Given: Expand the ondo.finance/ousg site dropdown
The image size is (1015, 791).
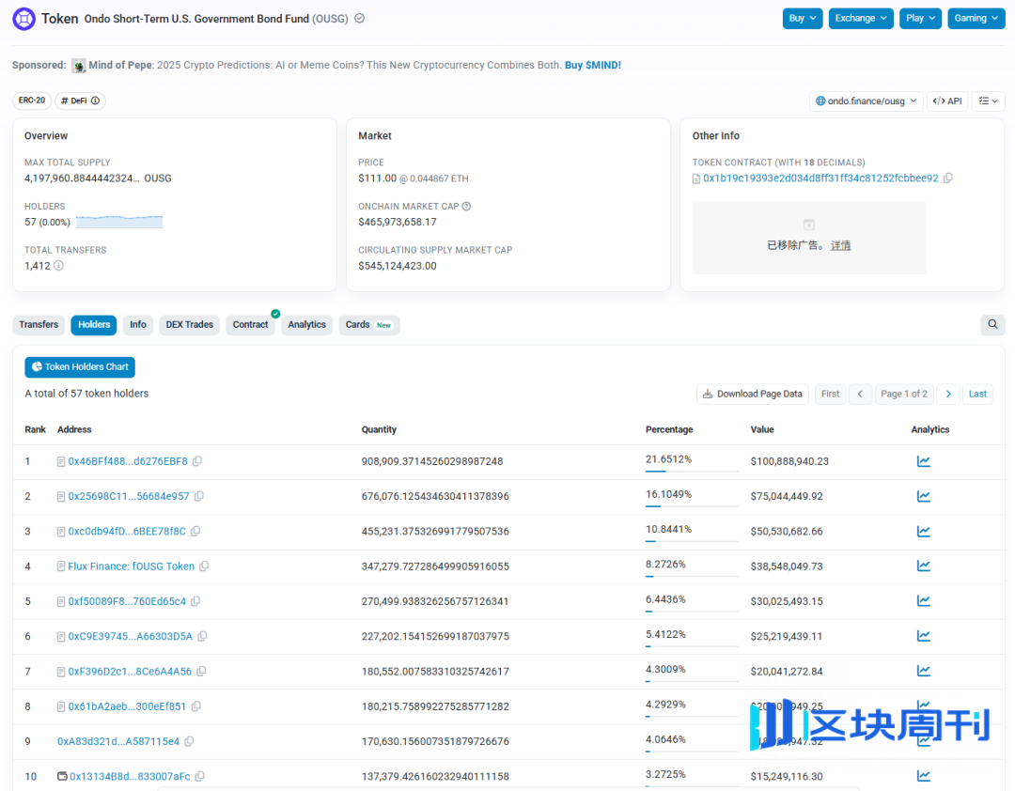Looking at the screenshot, I should tap(866, 101).
